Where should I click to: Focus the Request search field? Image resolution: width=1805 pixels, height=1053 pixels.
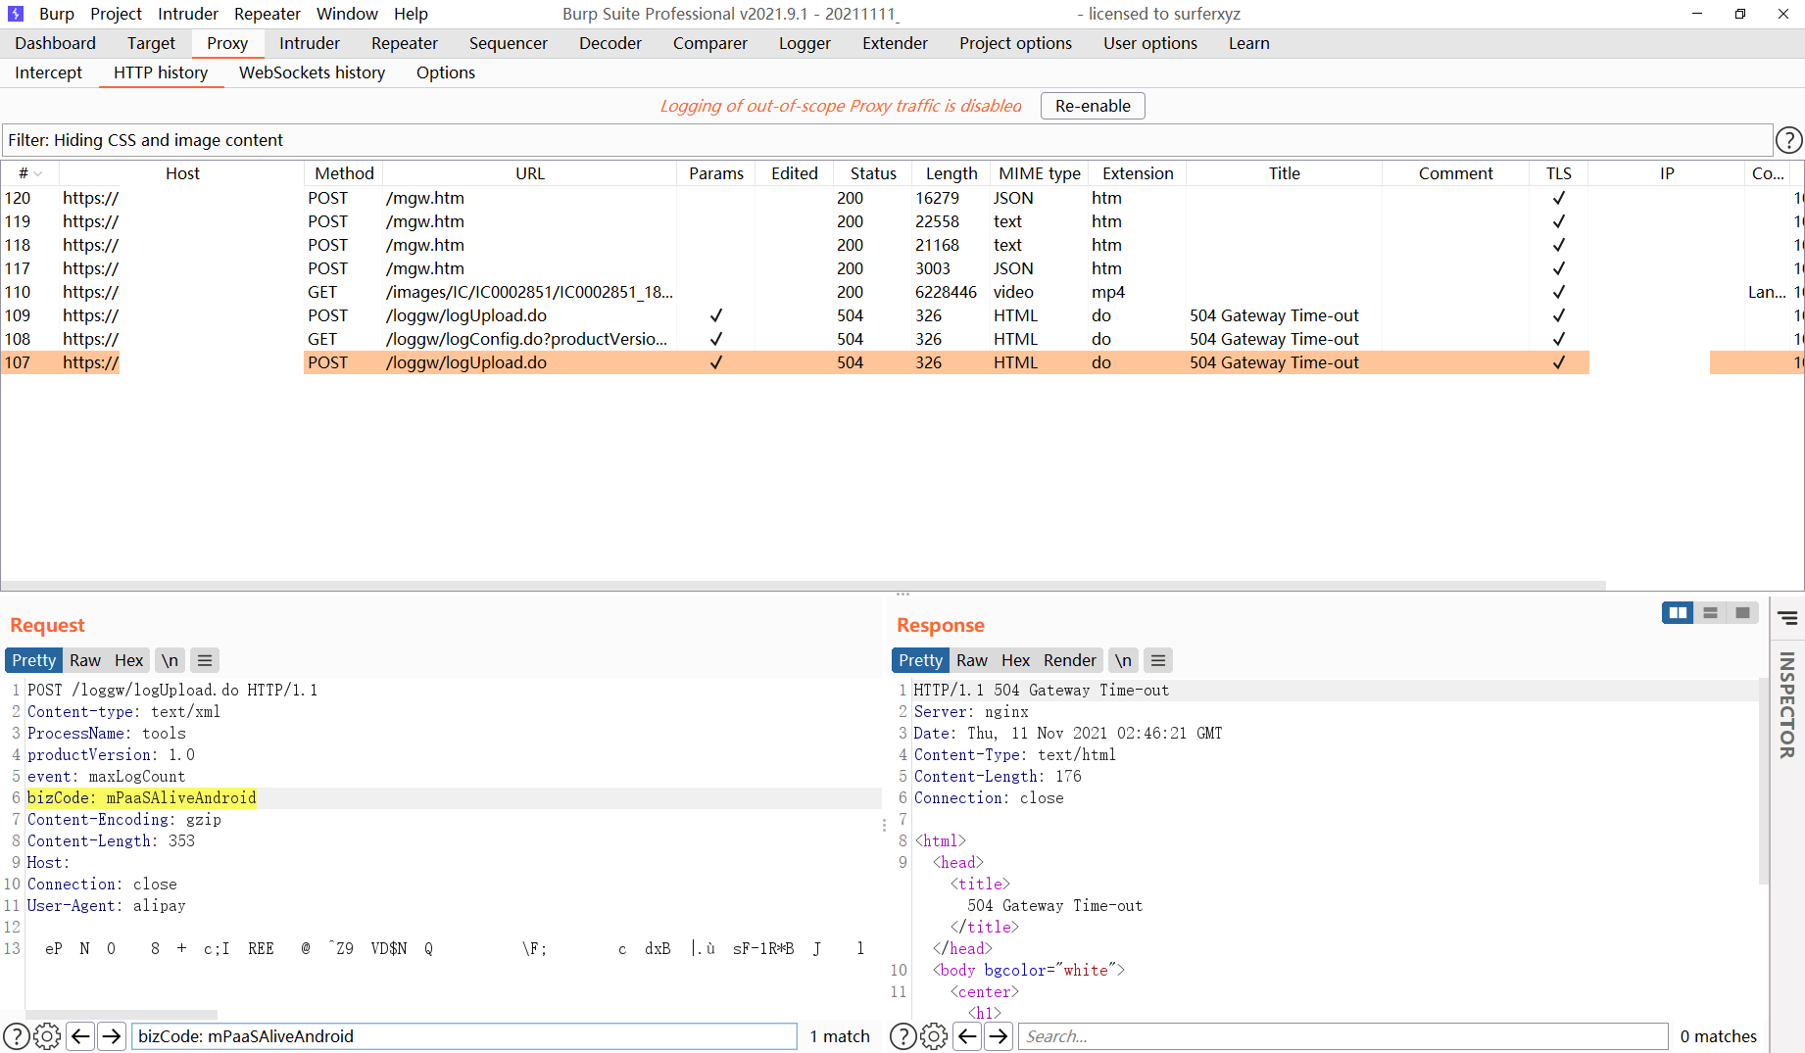coord(464,1036)
